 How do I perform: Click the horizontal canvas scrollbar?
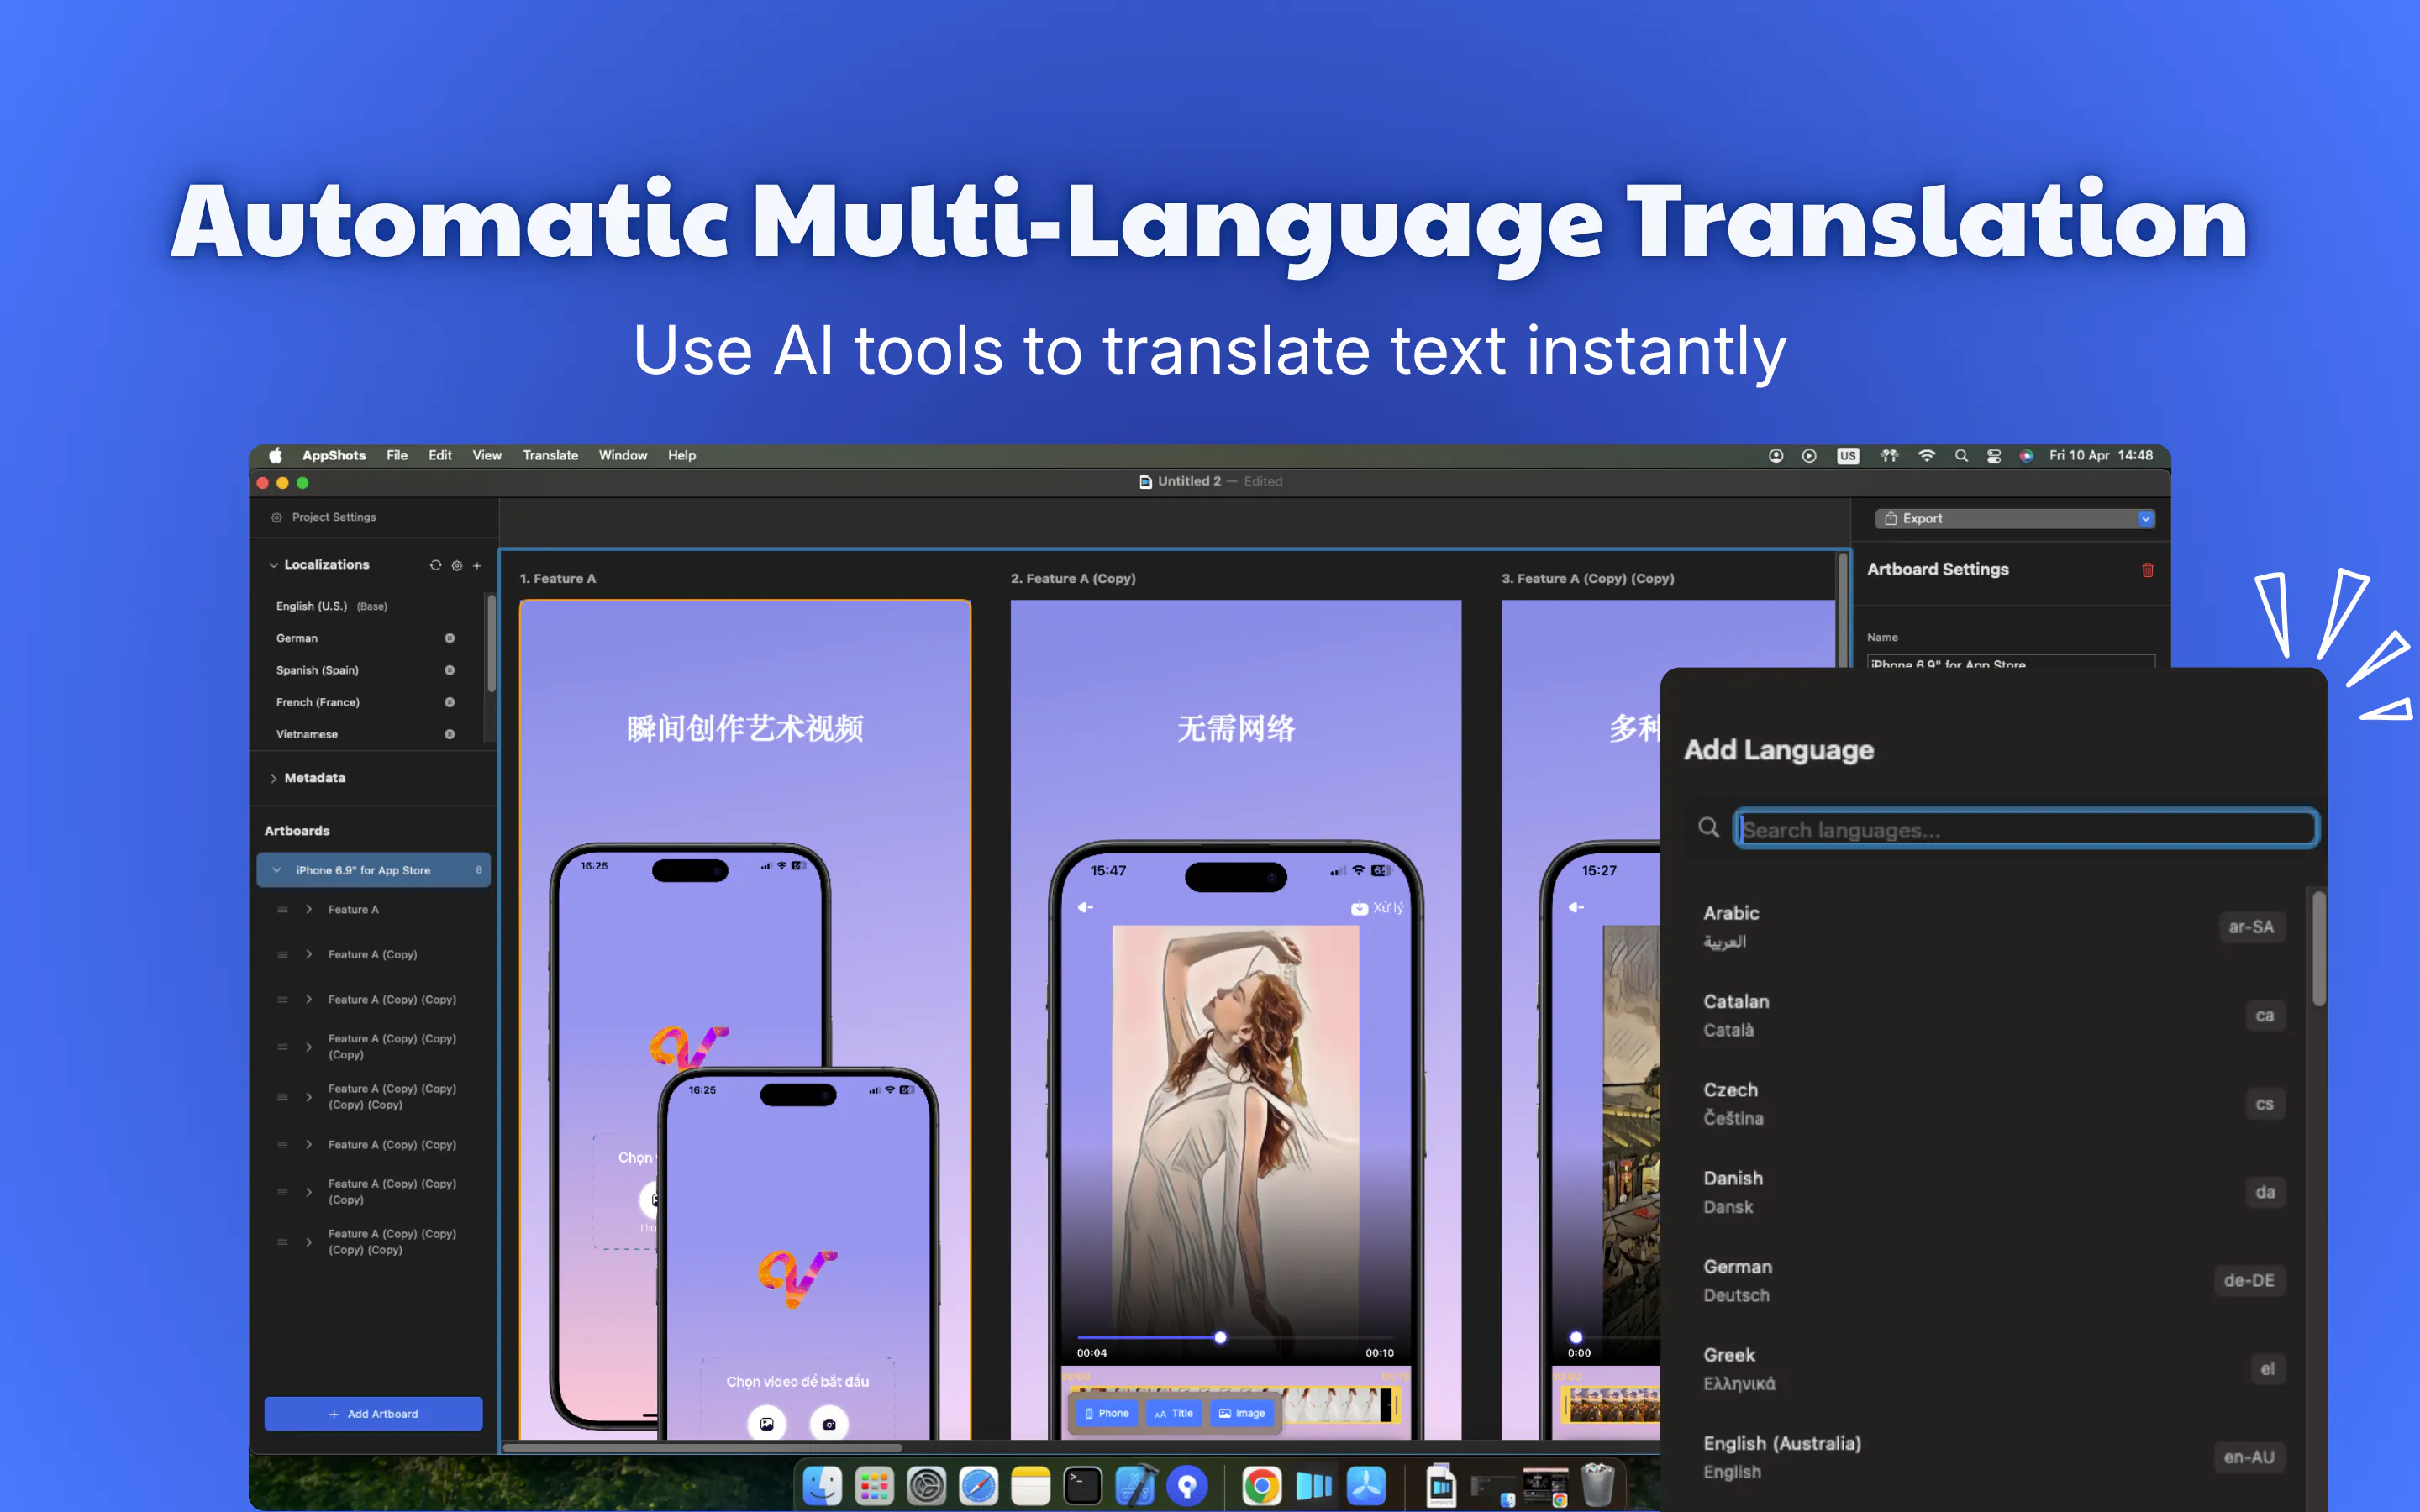702,1447
